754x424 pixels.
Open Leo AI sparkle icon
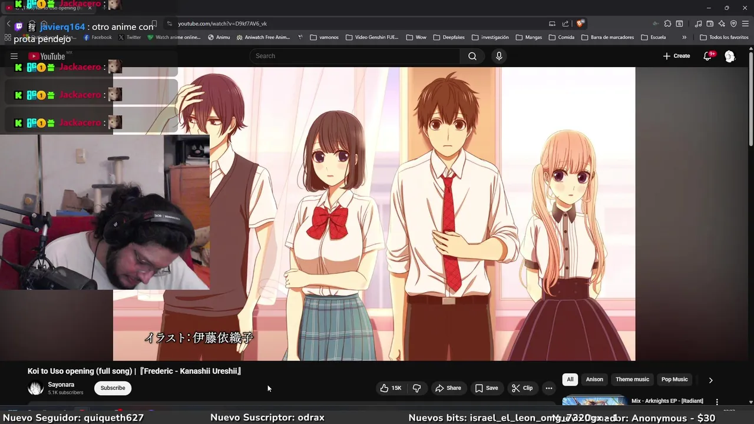(722, 24)
